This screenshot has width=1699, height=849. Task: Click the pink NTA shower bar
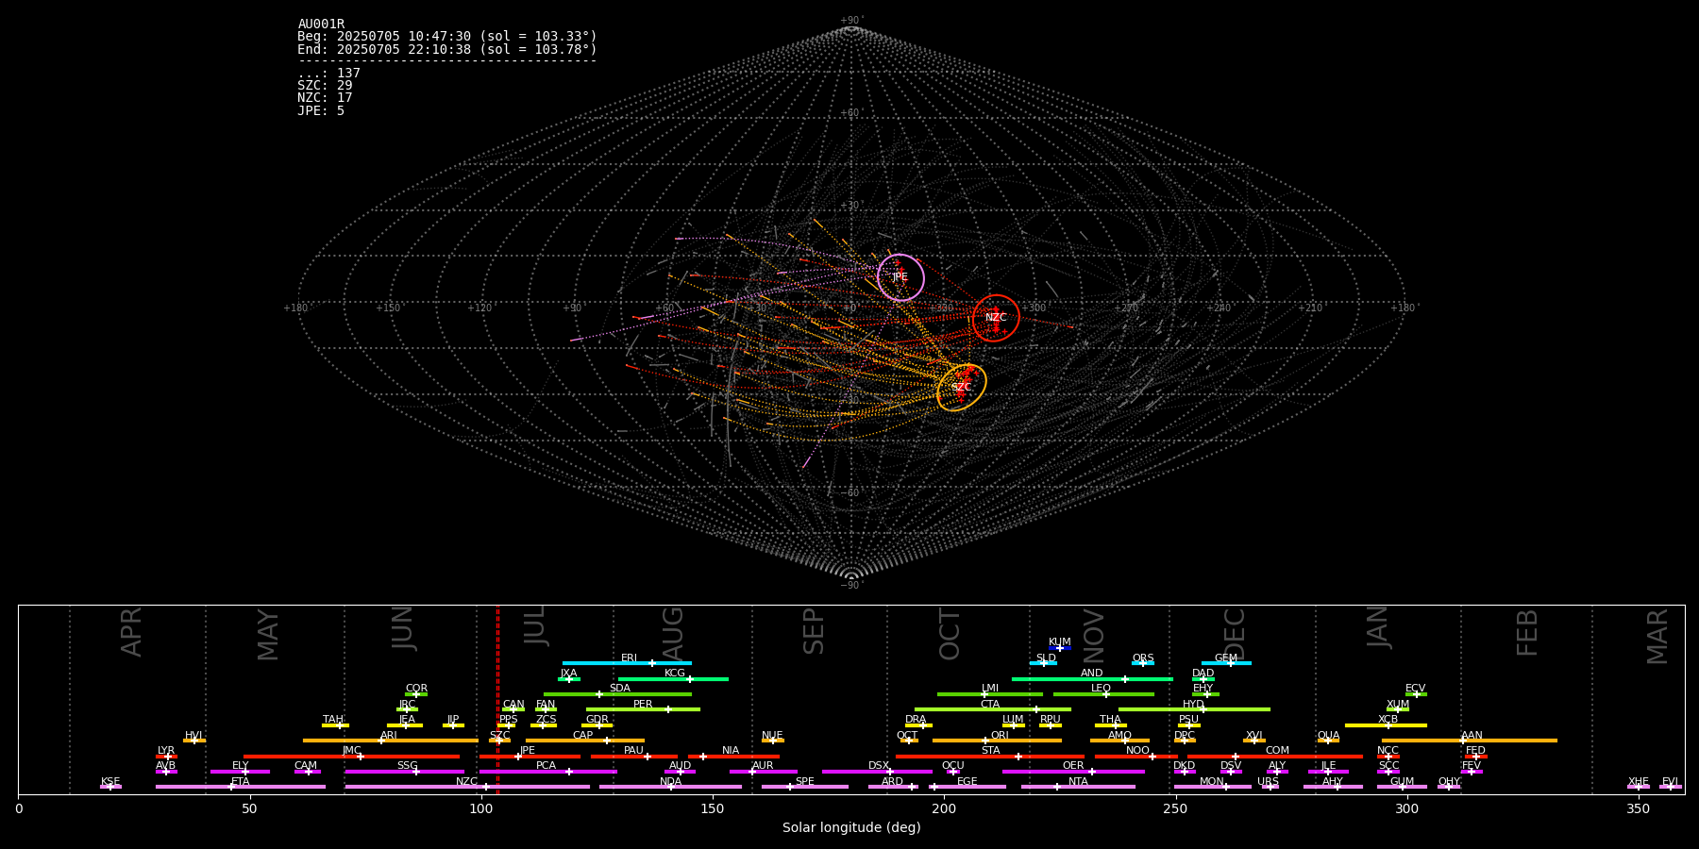click(x=1078, y=787)
